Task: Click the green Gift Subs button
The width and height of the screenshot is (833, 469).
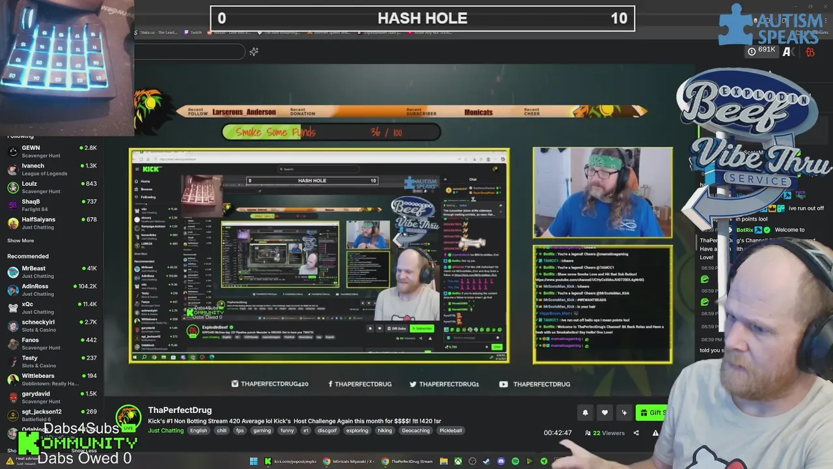Action: [651, 412]
